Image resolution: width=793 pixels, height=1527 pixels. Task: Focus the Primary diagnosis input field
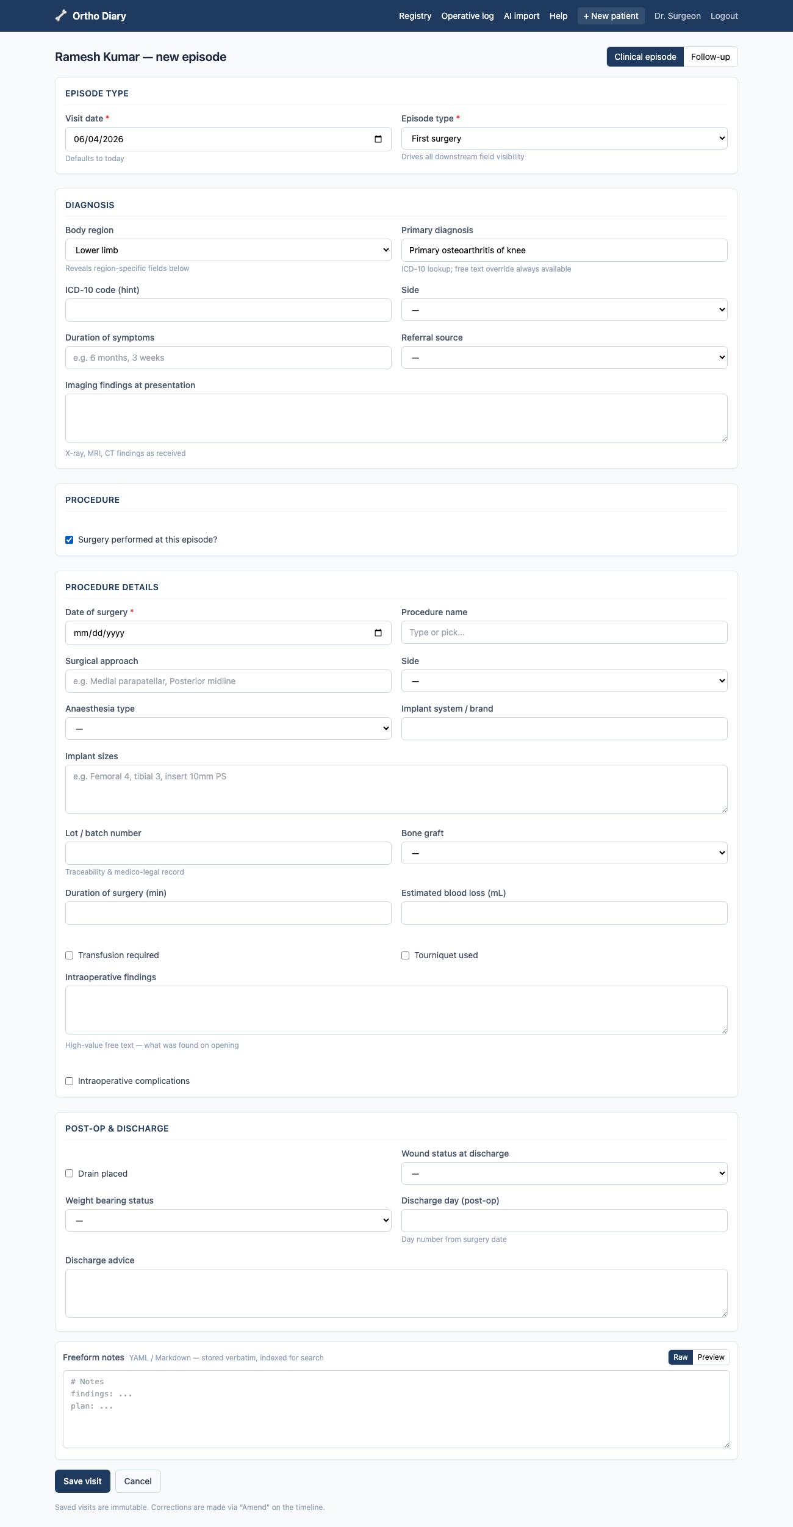564,250
